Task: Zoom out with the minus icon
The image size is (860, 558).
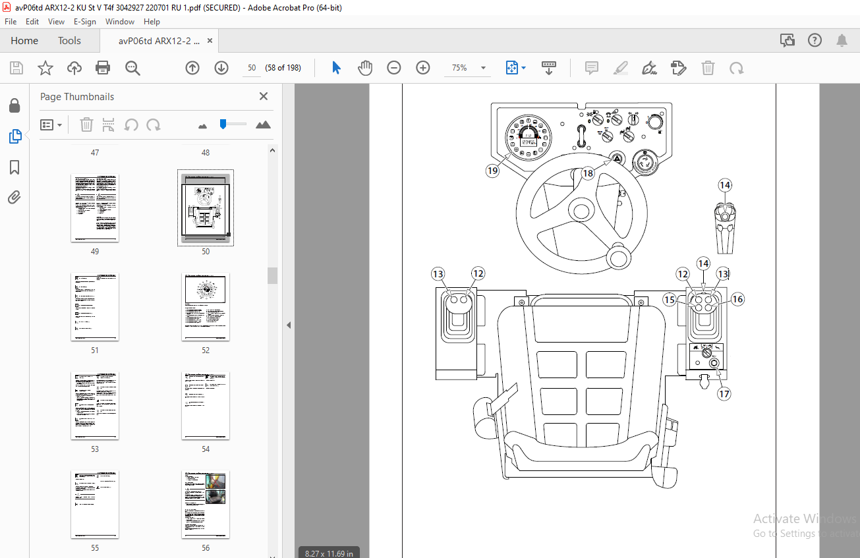Action: (x=394, y=68)
